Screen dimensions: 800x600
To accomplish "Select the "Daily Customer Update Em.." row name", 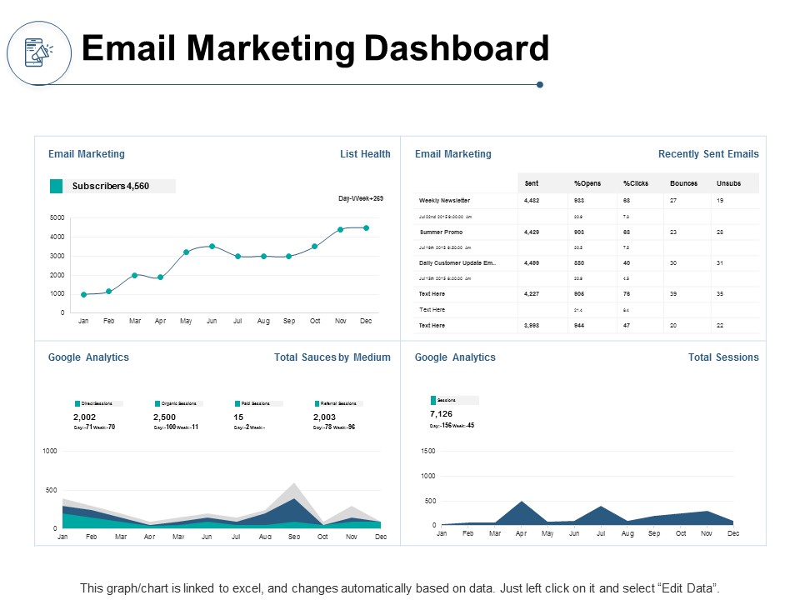I will point(457,263).
